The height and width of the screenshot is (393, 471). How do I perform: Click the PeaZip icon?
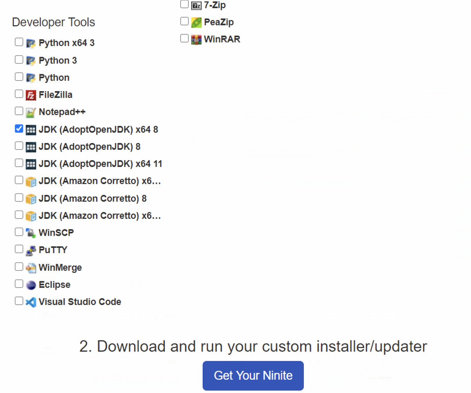(196, 22)
